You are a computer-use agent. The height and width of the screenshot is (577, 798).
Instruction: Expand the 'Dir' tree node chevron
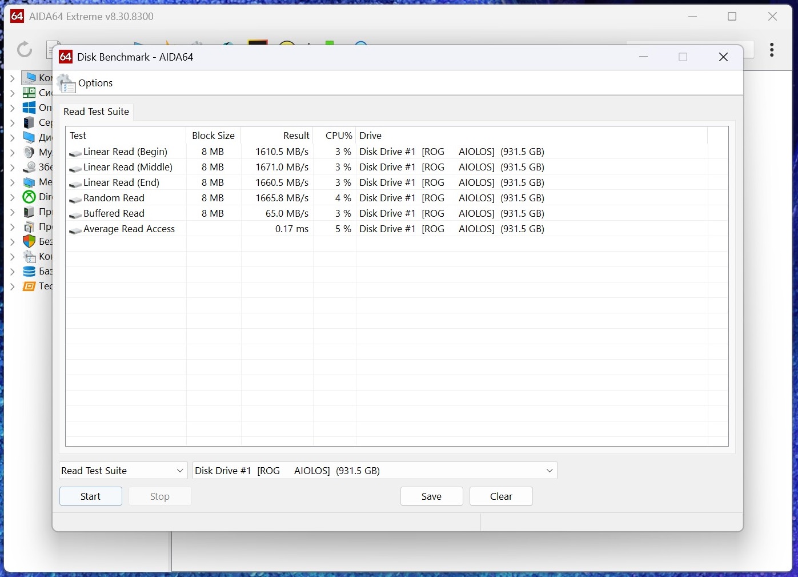point(13,197)
